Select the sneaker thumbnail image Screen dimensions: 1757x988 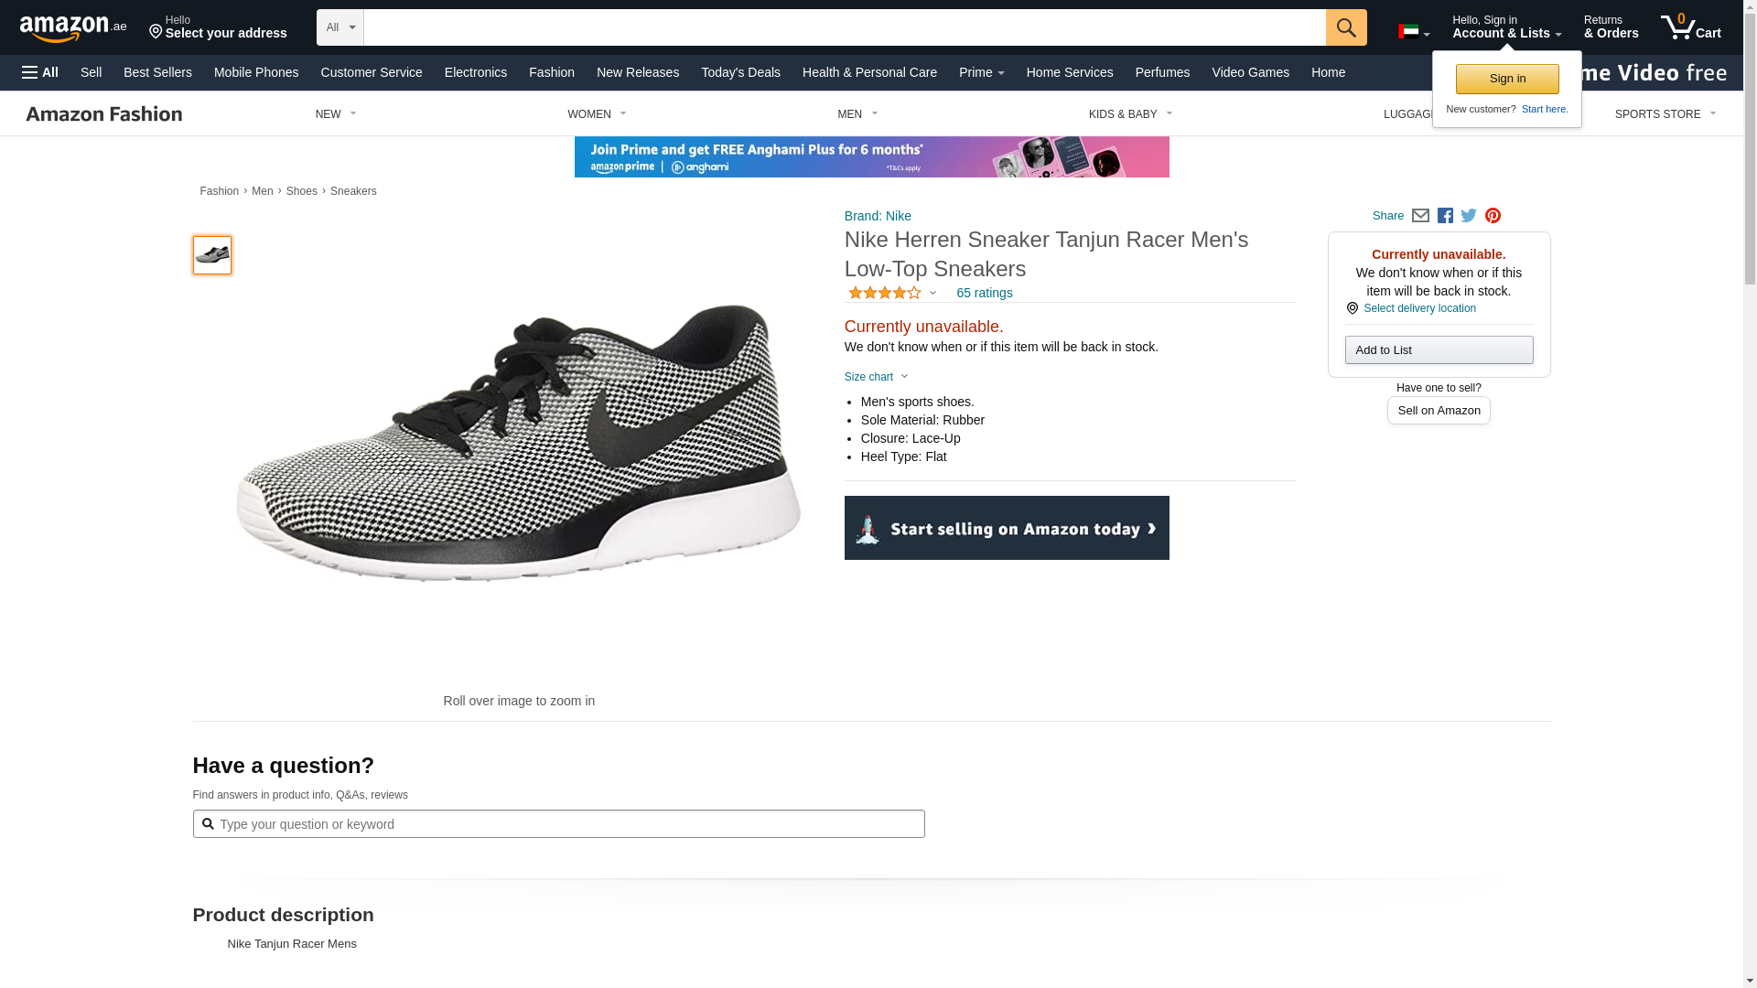212,255
